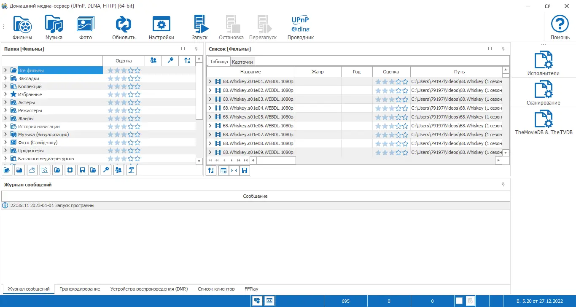Screen dimensions: 576x307
Task: Set the 68.Whiskey.s01e03 rating to five stars
Action: point(405,99)
